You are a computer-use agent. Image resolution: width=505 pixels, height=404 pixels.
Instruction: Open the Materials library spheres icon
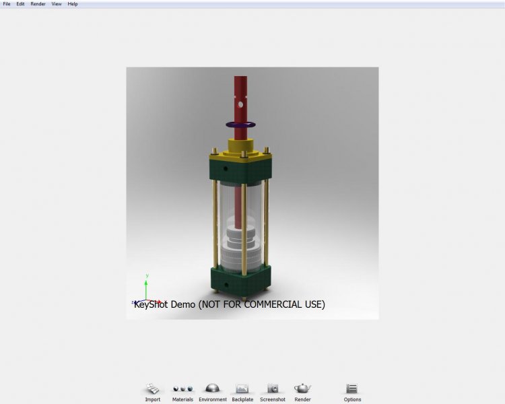(182, 389)
